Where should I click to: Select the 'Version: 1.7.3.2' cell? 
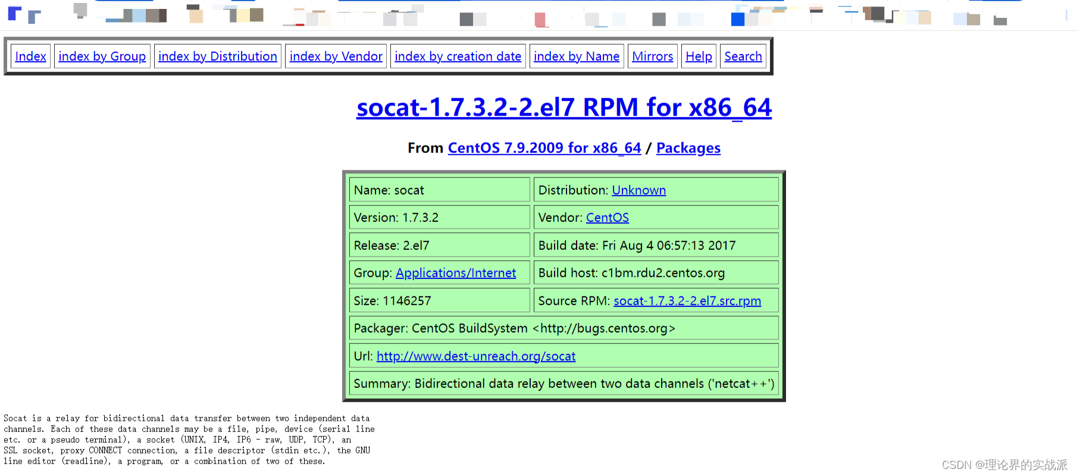tap(440, 217)
